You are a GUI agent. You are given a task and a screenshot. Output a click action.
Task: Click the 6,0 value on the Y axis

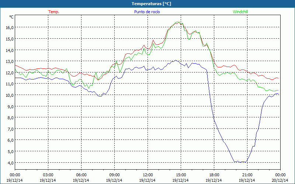[10, 140]
